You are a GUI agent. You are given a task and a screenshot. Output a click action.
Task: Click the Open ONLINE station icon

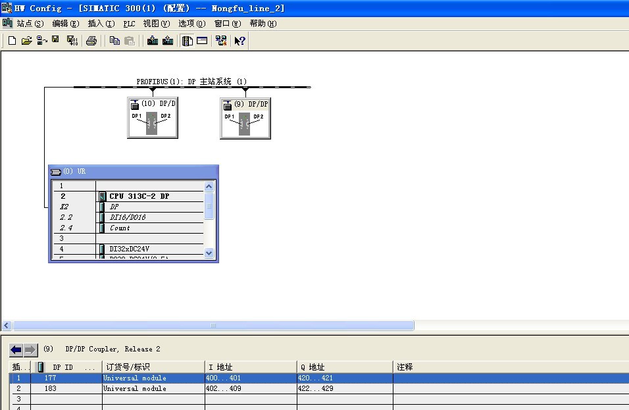tap(41, 41)
